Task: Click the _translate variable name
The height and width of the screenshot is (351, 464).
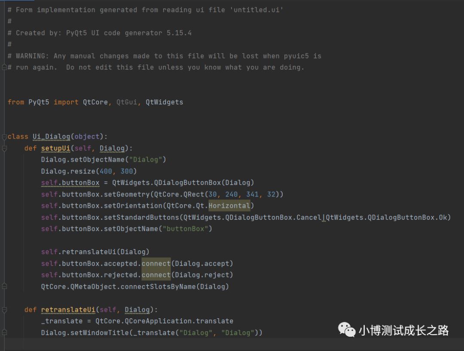Action: (x=62, y=321)
